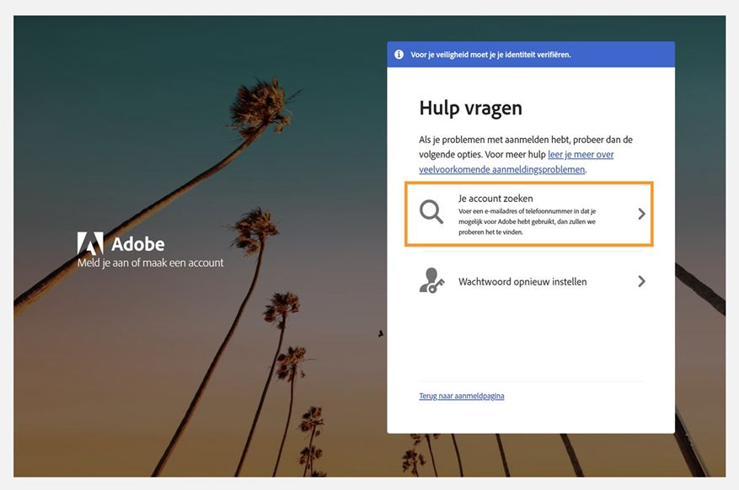Click the orange highlighted account search card
Viewport: 739px width, 490px height.
(530, 212)
